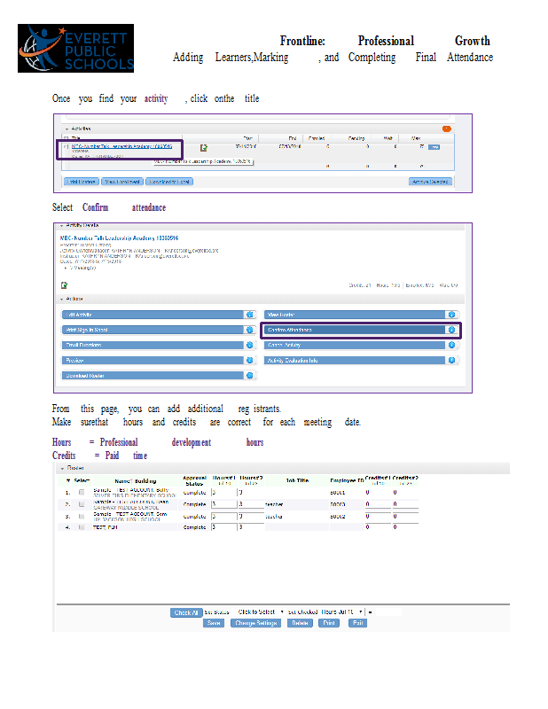Click the Print button under the roster
The width and height of the screenshot is (548, 709).
(328, 623)
